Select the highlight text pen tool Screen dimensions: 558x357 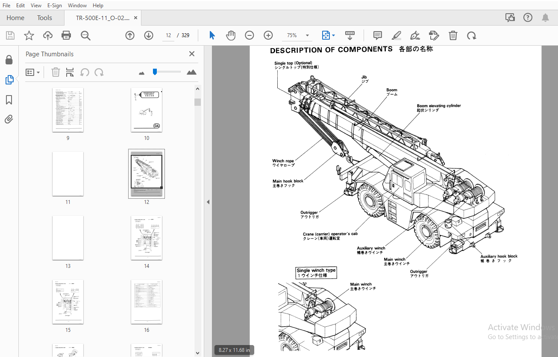396,35
